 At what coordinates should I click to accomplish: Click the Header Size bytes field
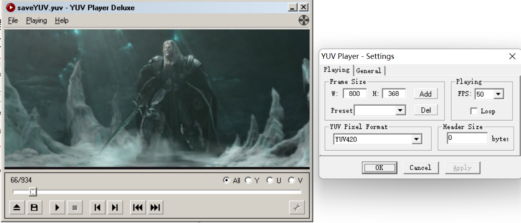(467, 138)
